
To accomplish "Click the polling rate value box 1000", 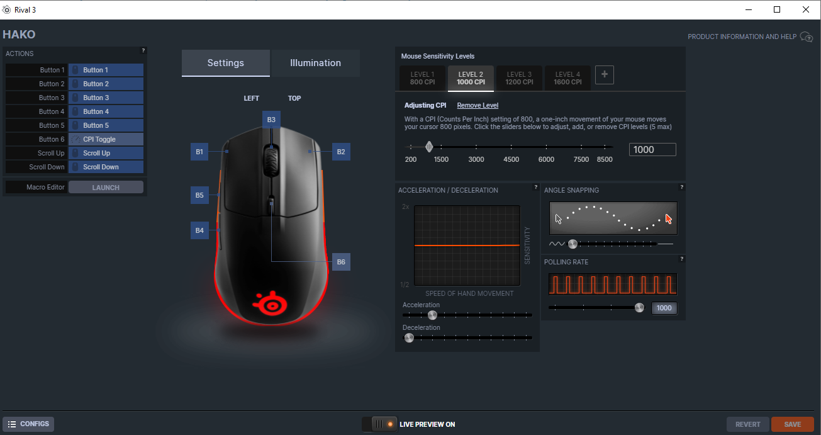I will [664, 308].
